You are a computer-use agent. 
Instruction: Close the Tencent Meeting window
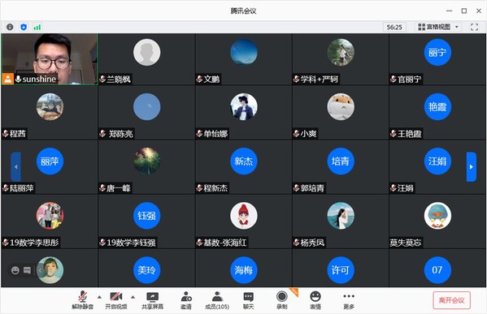pyautogui.click(x=479, y=11)
